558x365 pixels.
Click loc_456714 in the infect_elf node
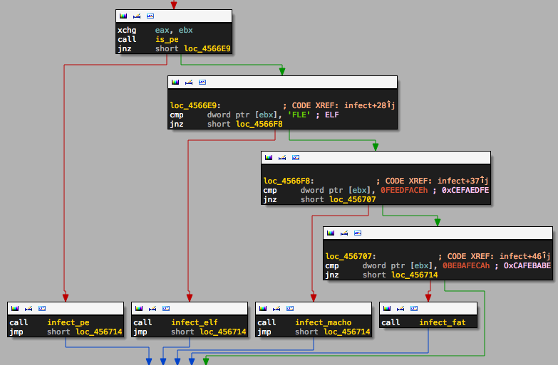coord(223,332)
